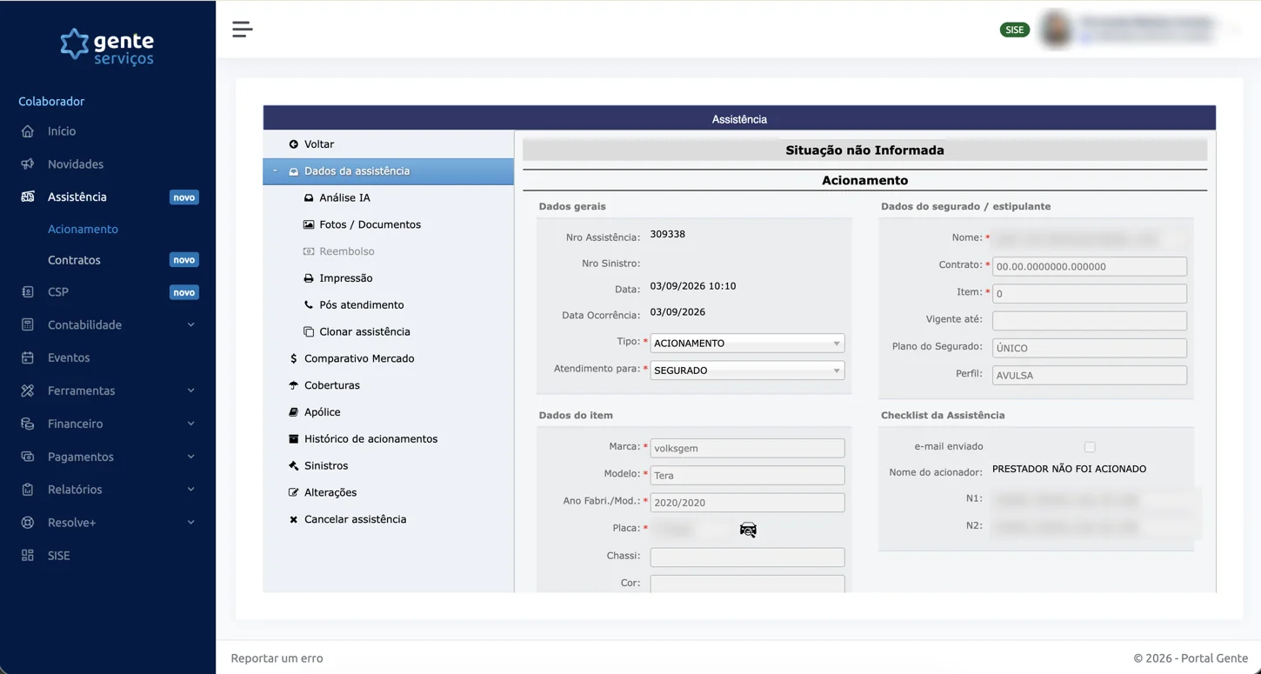Click the Fotos / Documentos picture icon
The image size is (1261, 674).
click(x=309, y=225)
